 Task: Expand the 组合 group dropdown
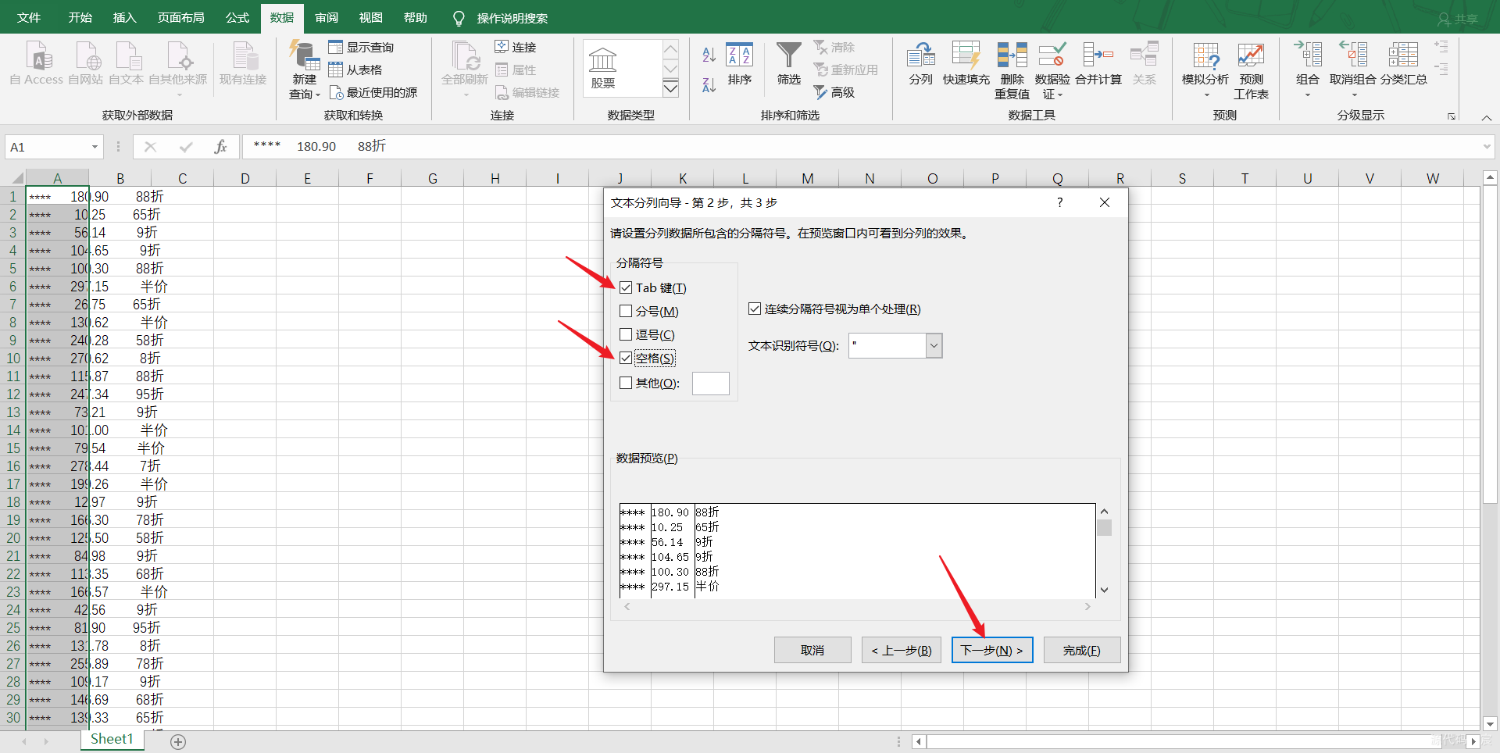point(1307,95)
